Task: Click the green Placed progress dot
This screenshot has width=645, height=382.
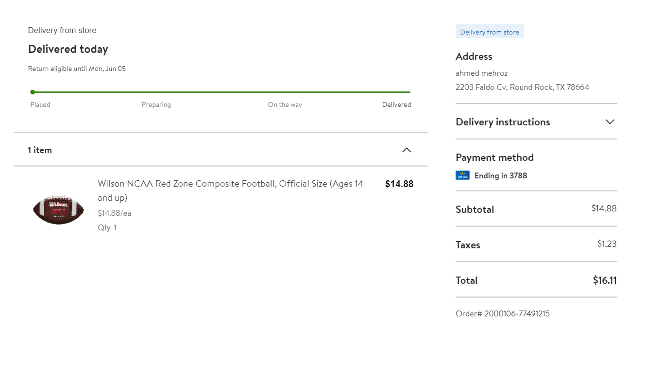Action: coord(33,92)
